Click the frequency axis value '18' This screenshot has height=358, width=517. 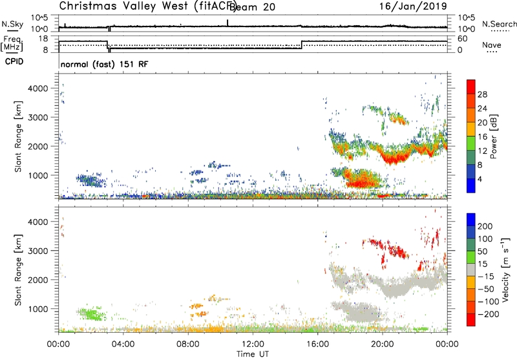(x=43, y=39)
